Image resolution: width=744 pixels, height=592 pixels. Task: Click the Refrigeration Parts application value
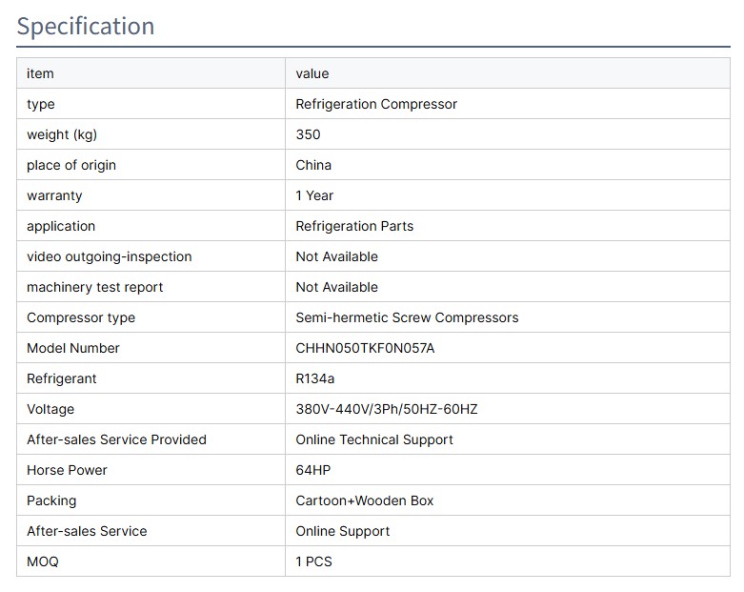pyautogui.click(x=354, y=226)
